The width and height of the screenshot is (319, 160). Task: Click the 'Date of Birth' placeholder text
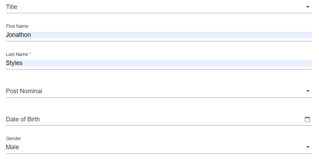coord(23,119)
